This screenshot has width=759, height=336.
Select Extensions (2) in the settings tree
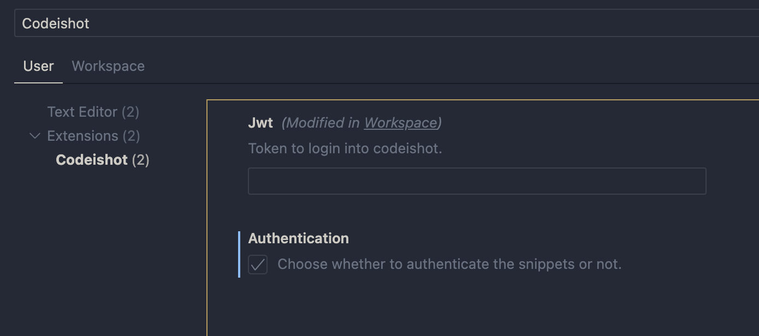93,136
